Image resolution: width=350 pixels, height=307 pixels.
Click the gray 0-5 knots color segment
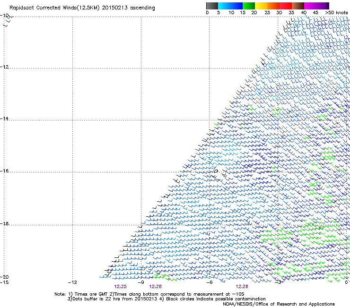(x=212, y=6)
